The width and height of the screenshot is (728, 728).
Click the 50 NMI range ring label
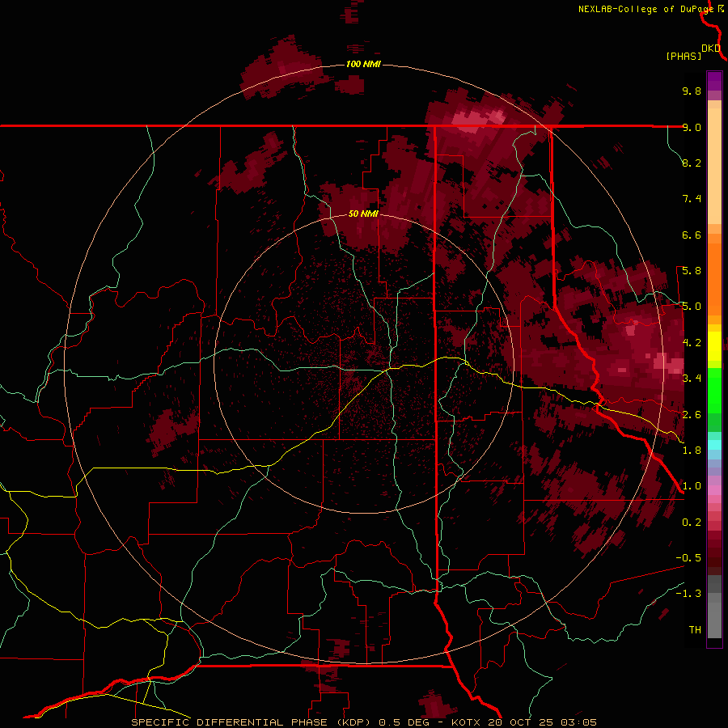coord(363,214)
